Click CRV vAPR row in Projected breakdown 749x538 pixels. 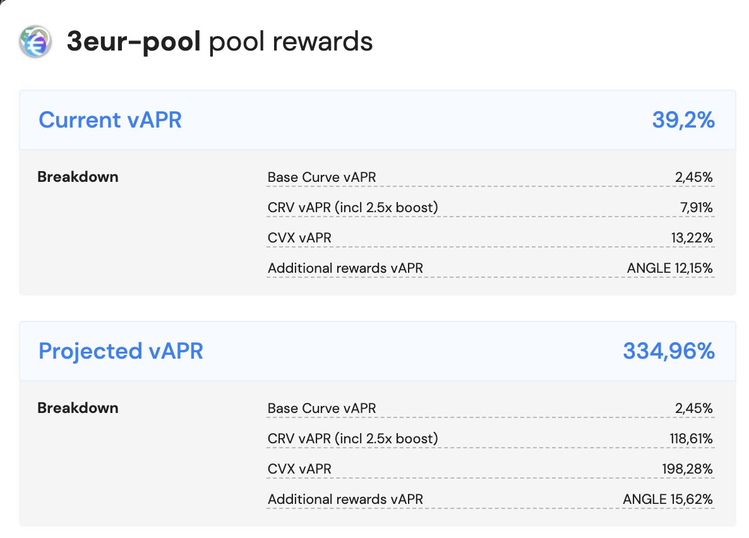352,439
